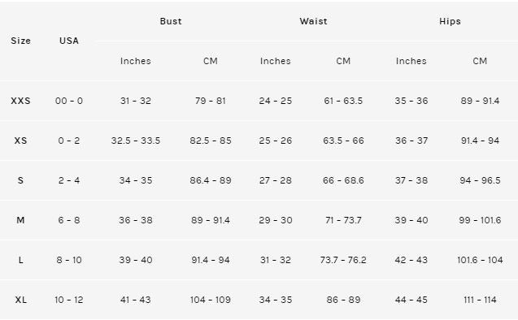Click the Bust column header
Viewport: 518px width, 320px height.
tap(171, 21)
